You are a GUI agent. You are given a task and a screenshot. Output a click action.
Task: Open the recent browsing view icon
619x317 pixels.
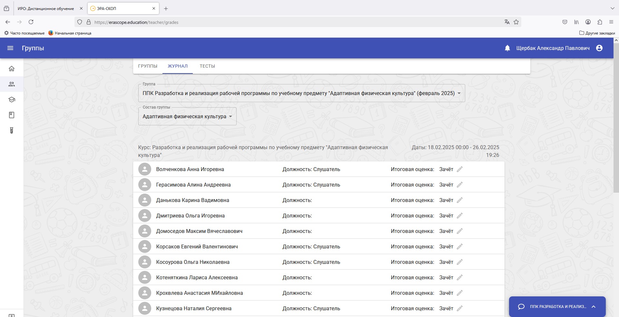point(6,9)
